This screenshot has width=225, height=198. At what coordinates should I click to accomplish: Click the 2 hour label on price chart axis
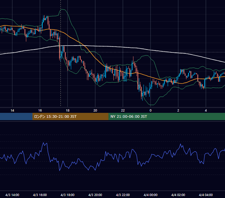tap(178, 111)
